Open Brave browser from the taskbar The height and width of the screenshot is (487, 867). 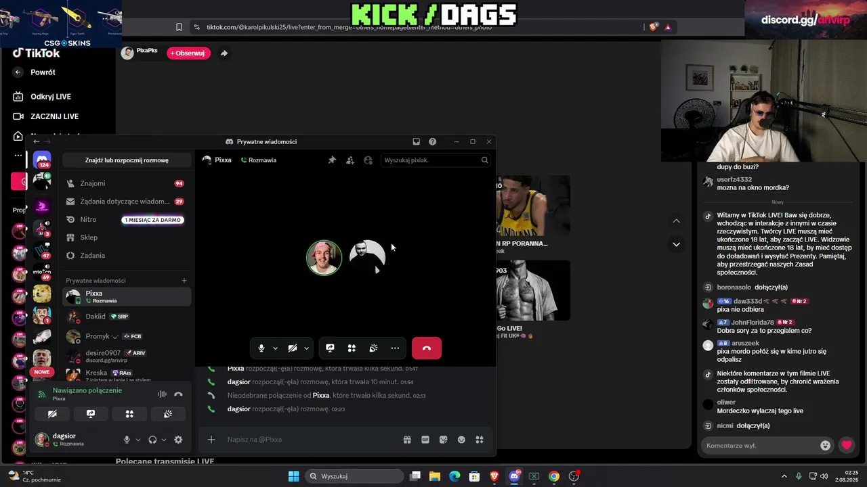click(494, 476)
